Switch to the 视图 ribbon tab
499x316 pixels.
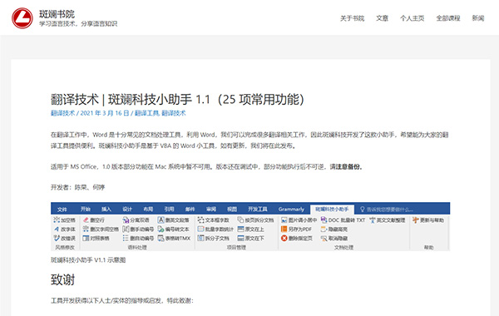[x=232, y=209]
